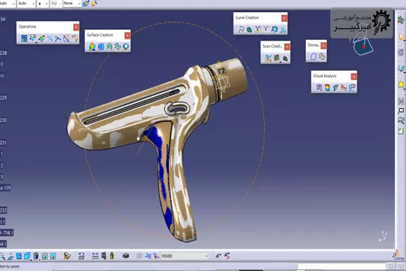The height and width of the screenshot is (271, 406).
Task: Click the top workbench icon in right toolbar
Action: (x=401, y=20)
